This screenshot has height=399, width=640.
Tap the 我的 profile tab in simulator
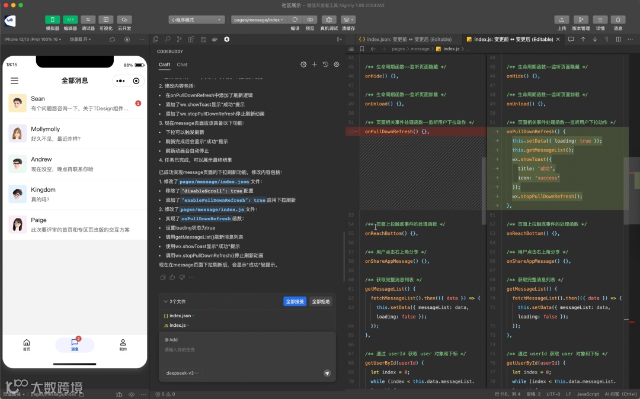click(x=123, y=345)
